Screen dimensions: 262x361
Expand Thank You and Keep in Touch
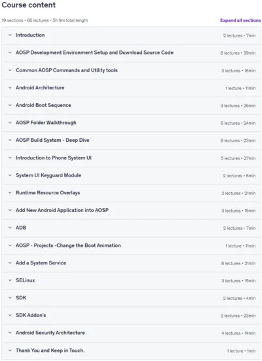[x=131, y=350]
